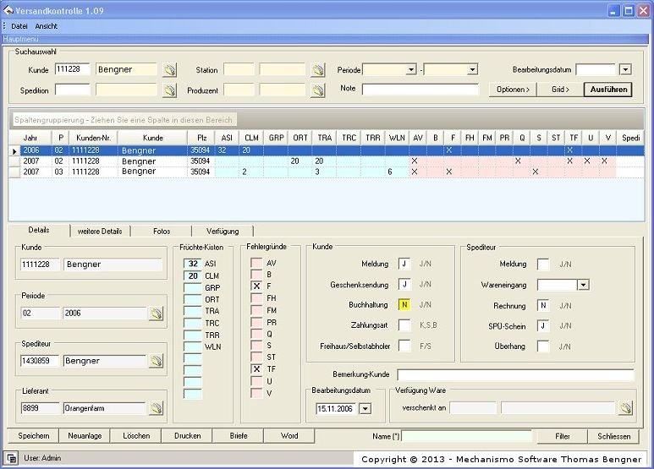Open the Wareneingang dropdown
This screenshot has height=469, width=654.
(x=583, y=285)
